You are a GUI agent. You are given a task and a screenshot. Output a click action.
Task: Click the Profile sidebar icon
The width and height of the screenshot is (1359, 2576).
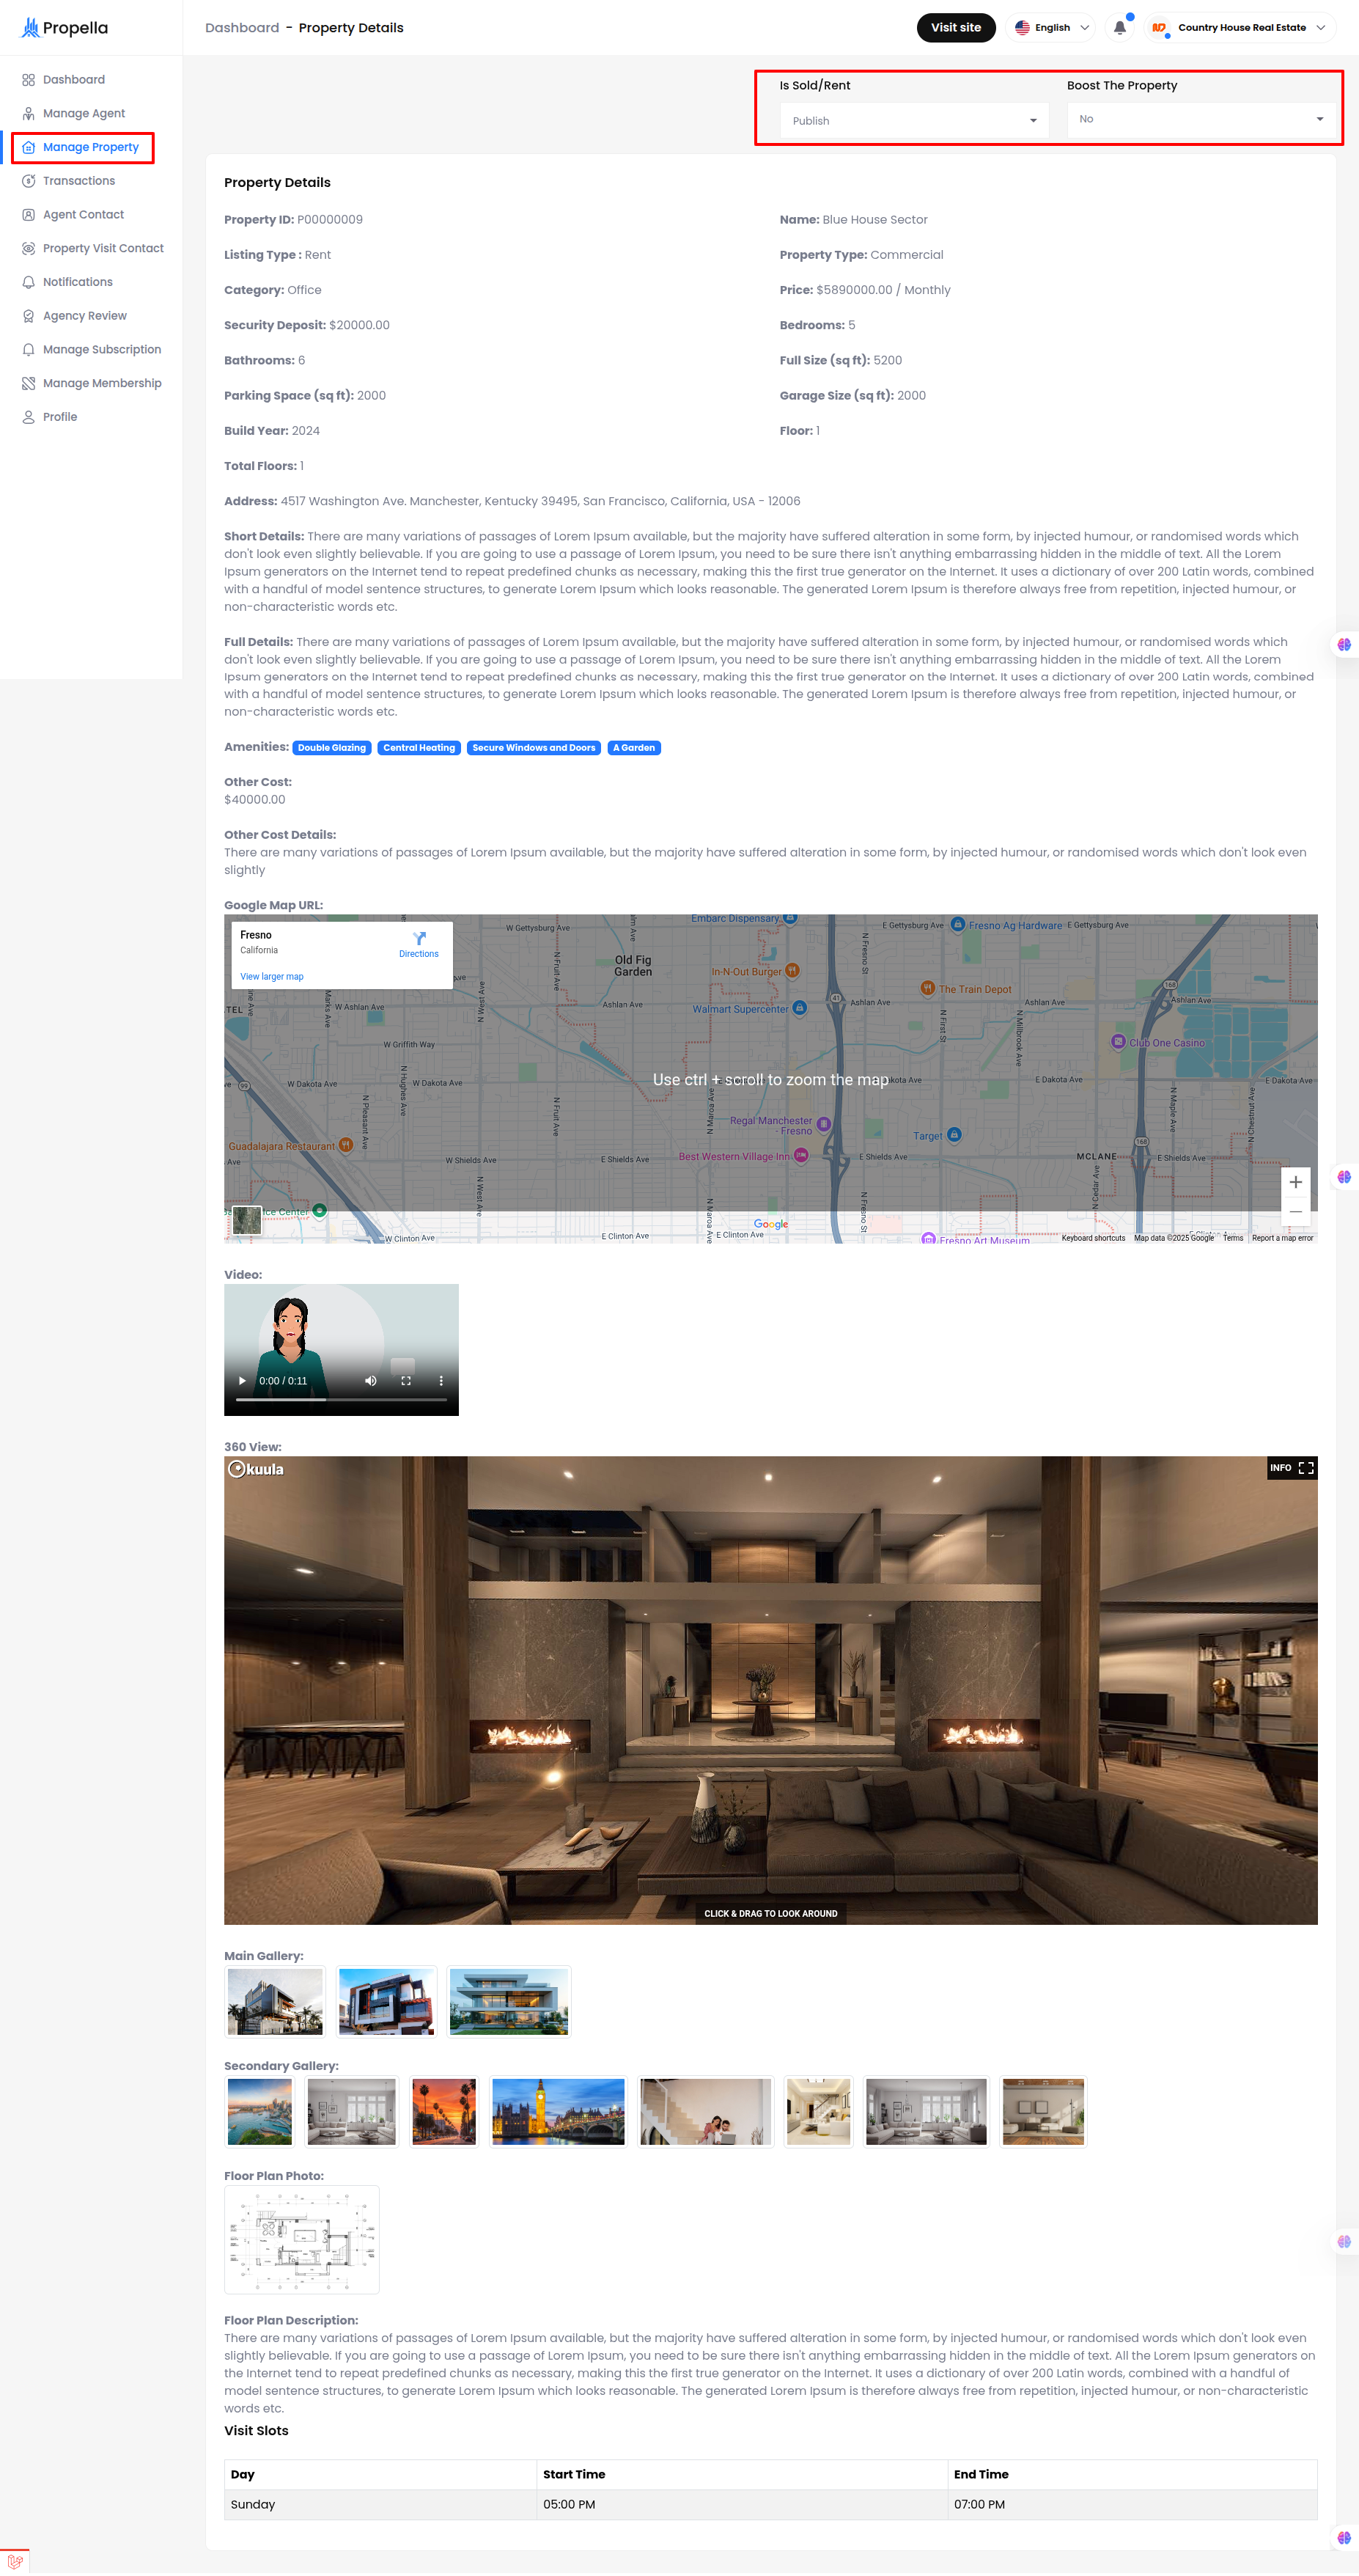pos(29,417)
